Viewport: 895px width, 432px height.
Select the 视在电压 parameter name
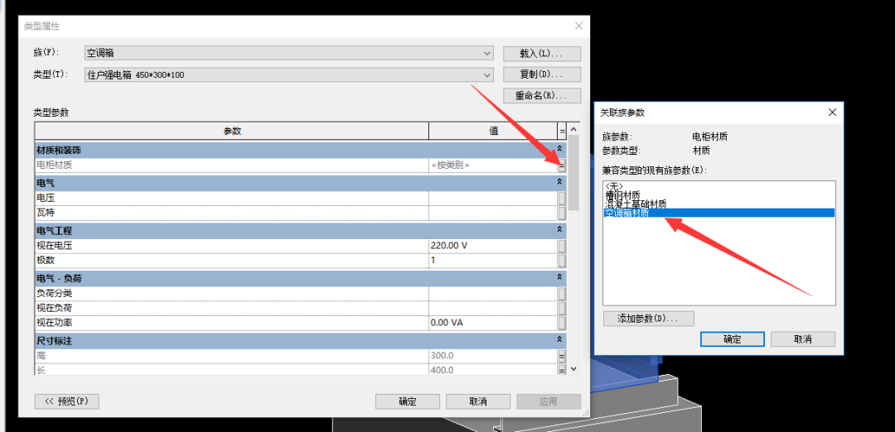point(55,246)
